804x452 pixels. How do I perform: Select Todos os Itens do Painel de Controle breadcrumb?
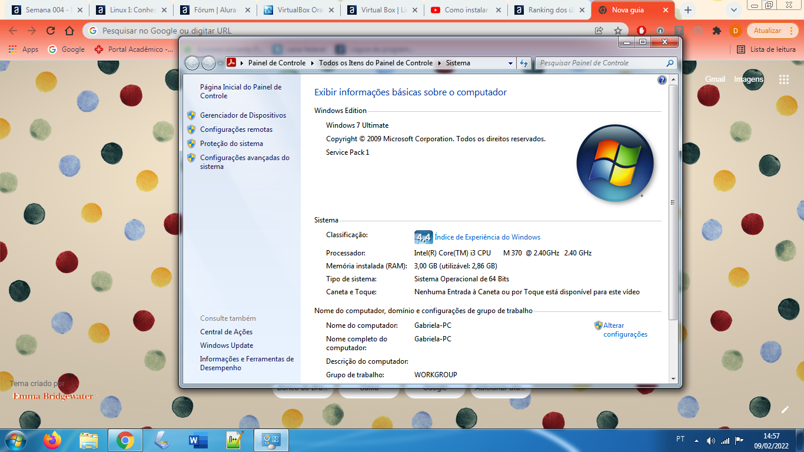pos(376,63)
